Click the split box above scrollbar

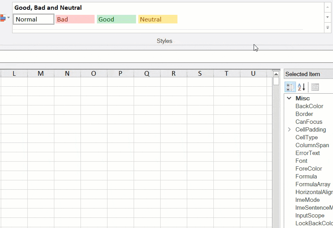pos(276,70)
